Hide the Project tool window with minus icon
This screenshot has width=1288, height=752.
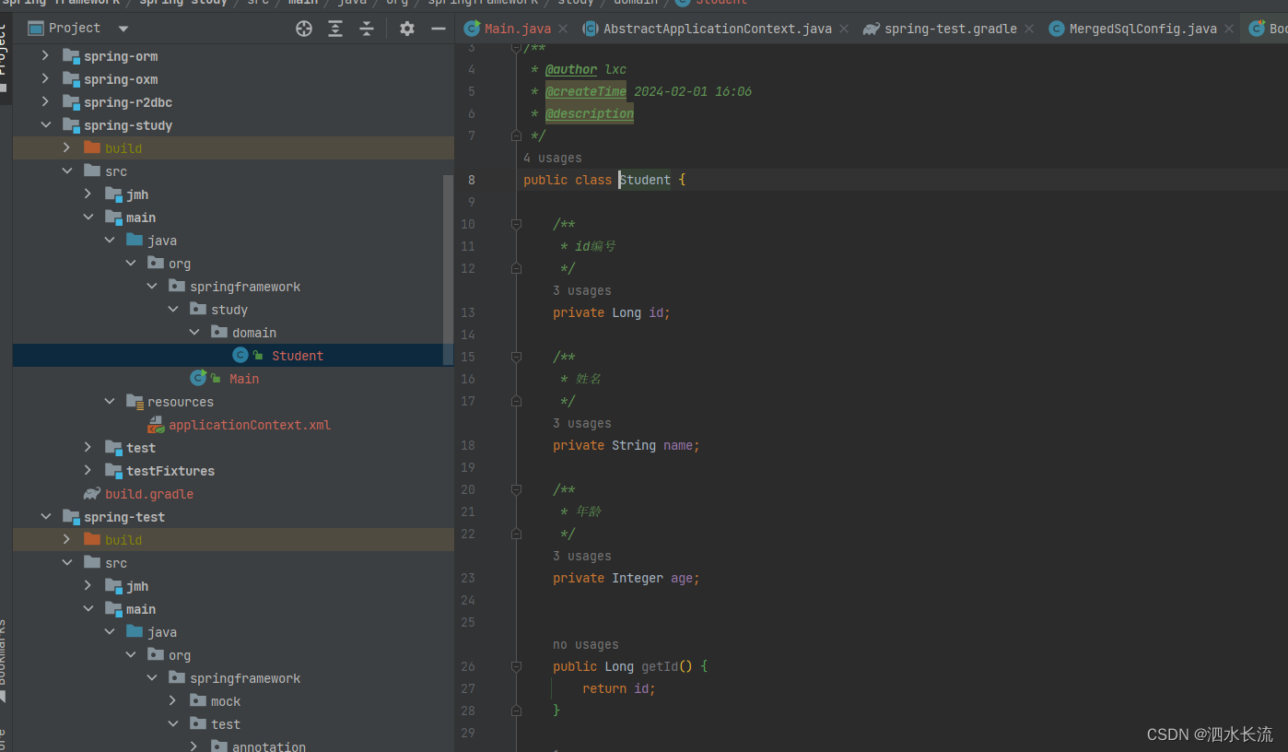tap(439, 29)
